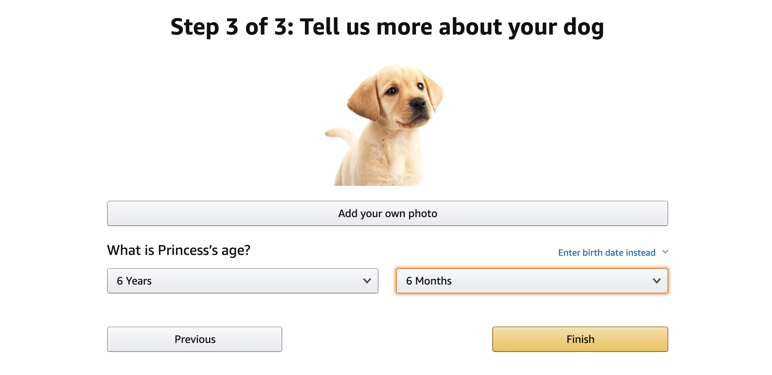The width and height of the screenshot is (772, 375).
Task: Click the "What is Princess's age?" label
Action: click(x=179, y=250)
